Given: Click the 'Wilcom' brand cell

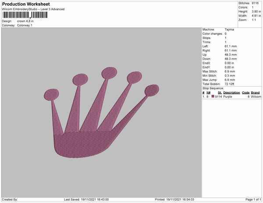Looking at the screenshot, I should click(256, 97).
